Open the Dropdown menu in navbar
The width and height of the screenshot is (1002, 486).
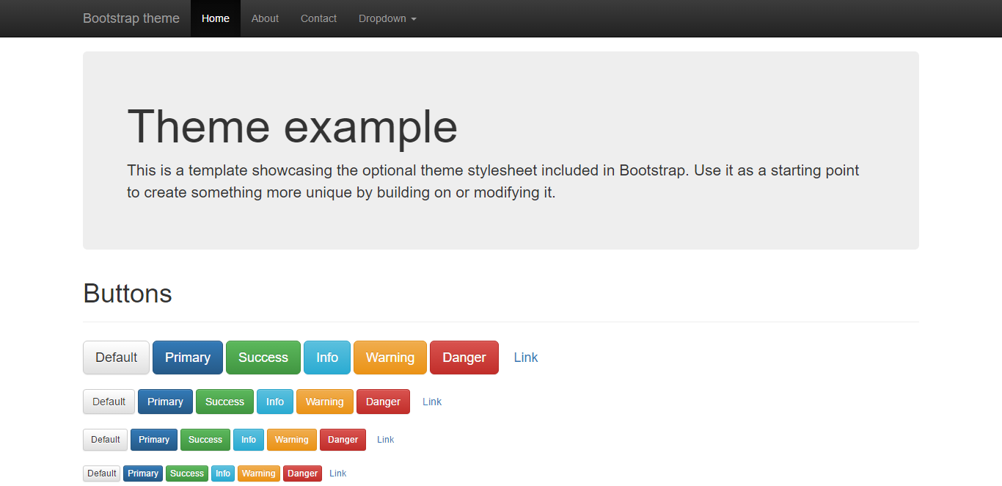pos(387,18)
